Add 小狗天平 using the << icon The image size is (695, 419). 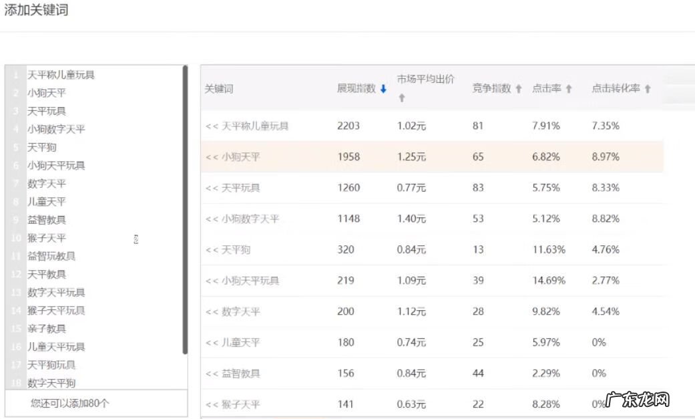pos(212,156)
